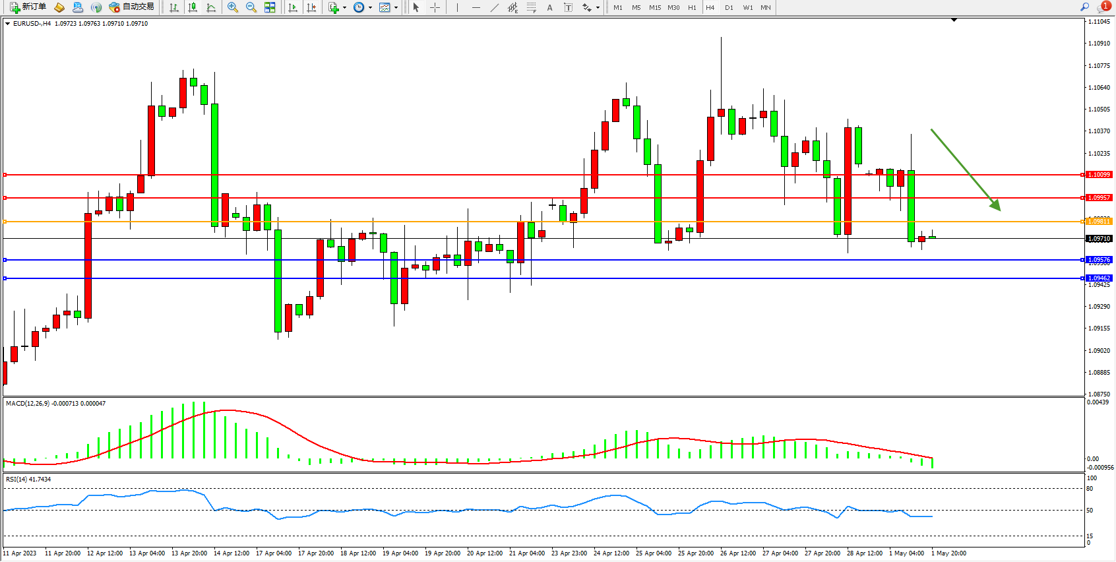
Task: Toggle chart auto-scroll to latest bar
Action: pyautogui.click(x=293, y=7)
